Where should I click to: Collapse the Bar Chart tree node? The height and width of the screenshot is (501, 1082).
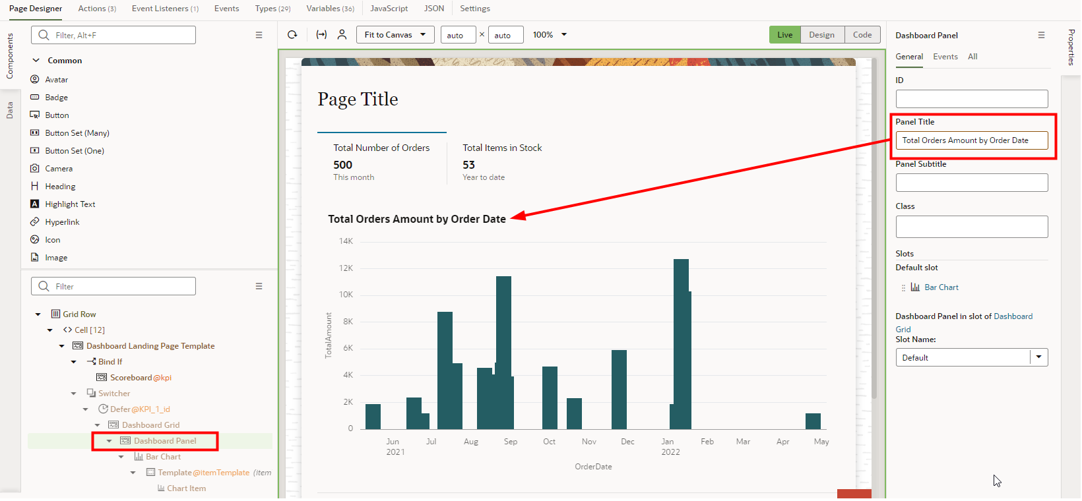click(121, 457)
